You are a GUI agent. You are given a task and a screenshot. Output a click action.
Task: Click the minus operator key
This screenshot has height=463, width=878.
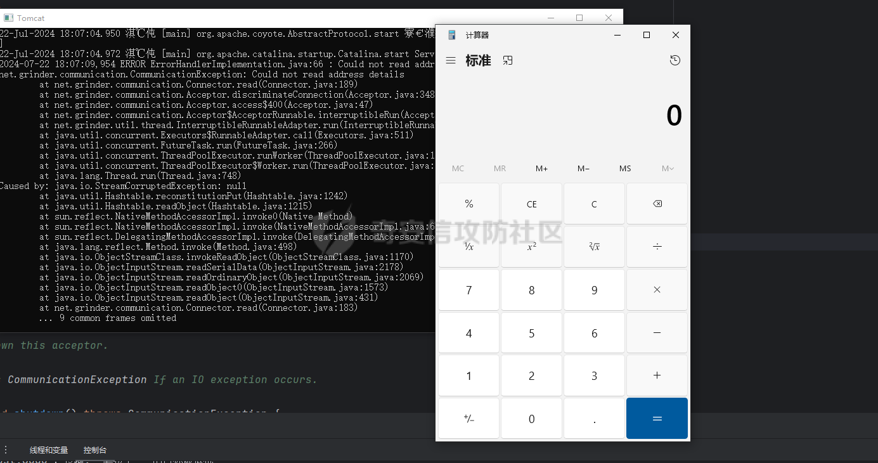pos(657,332)
